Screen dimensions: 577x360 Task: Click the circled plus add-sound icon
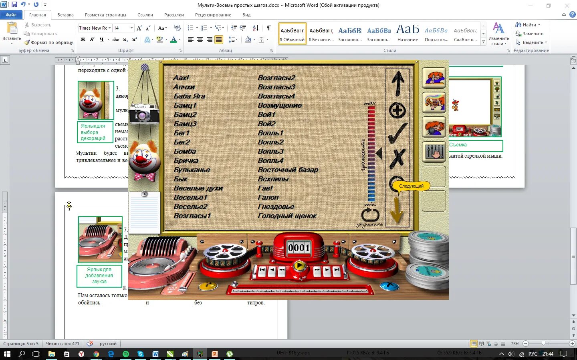397,110
